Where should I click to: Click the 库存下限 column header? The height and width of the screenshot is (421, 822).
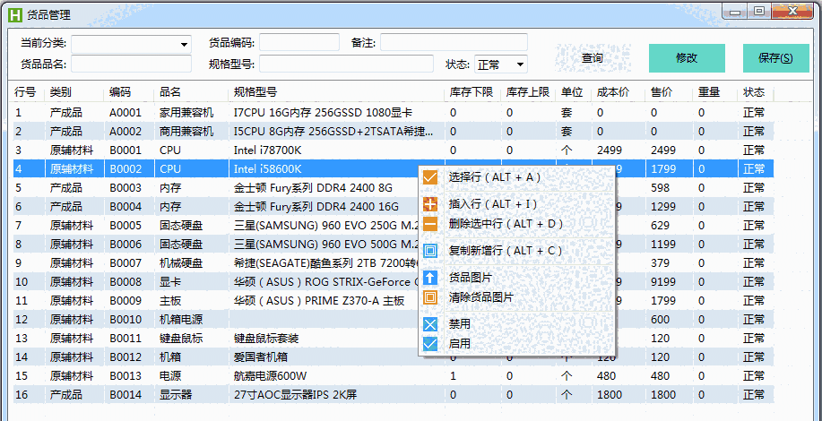pos(472,92)
